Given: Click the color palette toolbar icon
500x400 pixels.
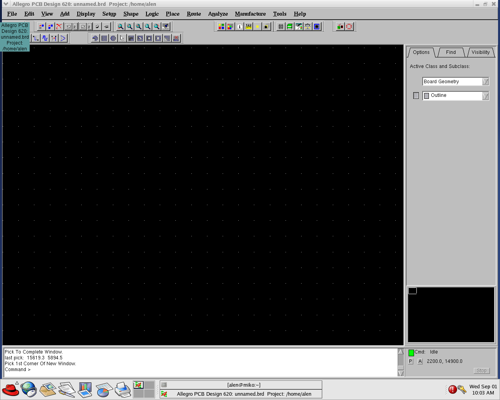Looking at the screenshot, I should coord(221,27).
